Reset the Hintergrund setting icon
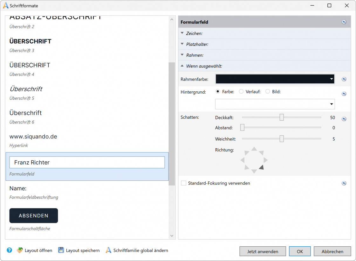The width and height of the screenshot is (356, 261). point(344,94)
